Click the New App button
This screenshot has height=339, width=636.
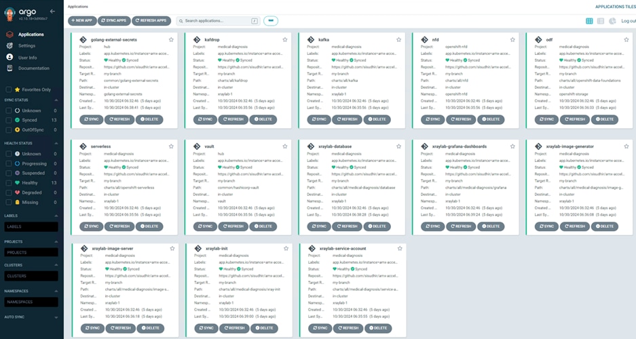pyautogui.click(x=82, y=20)
